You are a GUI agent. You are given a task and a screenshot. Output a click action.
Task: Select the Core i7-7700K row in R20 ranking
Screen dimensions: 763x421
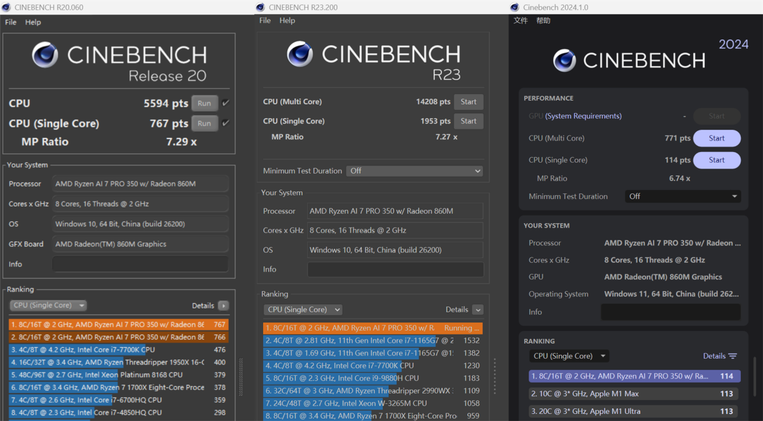119,350
